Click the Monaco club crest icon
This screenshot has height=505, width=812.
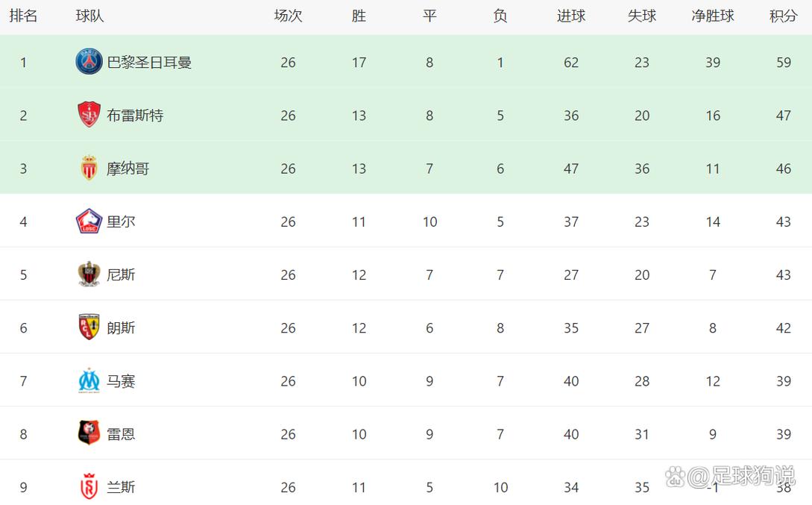point(89,168)
